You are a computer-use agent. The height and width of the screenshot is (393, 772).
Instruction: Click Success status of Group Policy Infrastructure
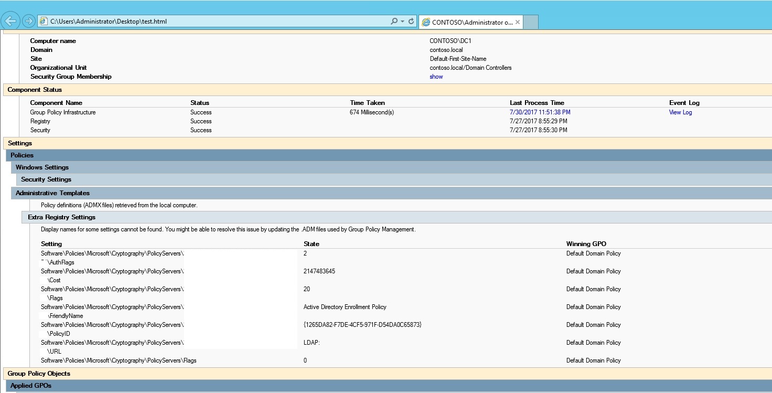[x=201, y=112]
